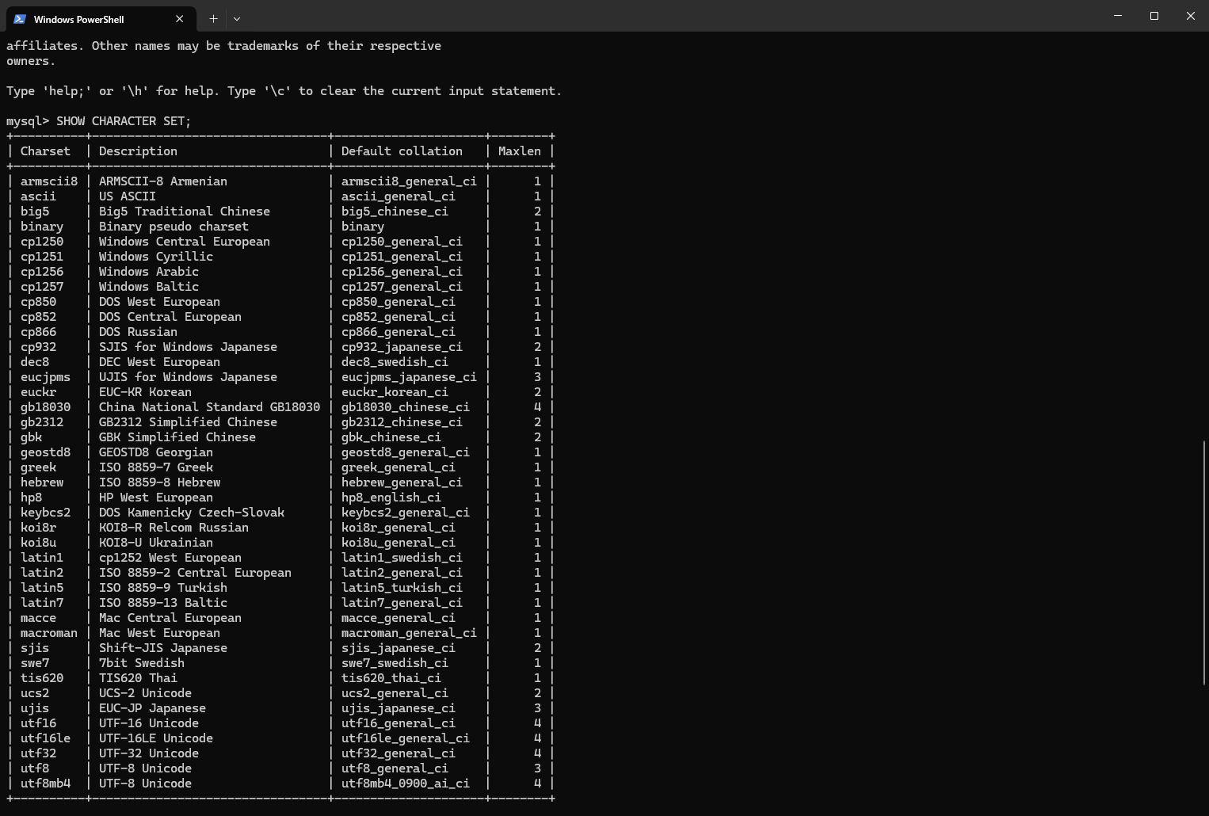The width and height of the screenshot is (1209, 816).
Task: Click 'latin1_swedish_ci' collation cell
Action: 402,558
